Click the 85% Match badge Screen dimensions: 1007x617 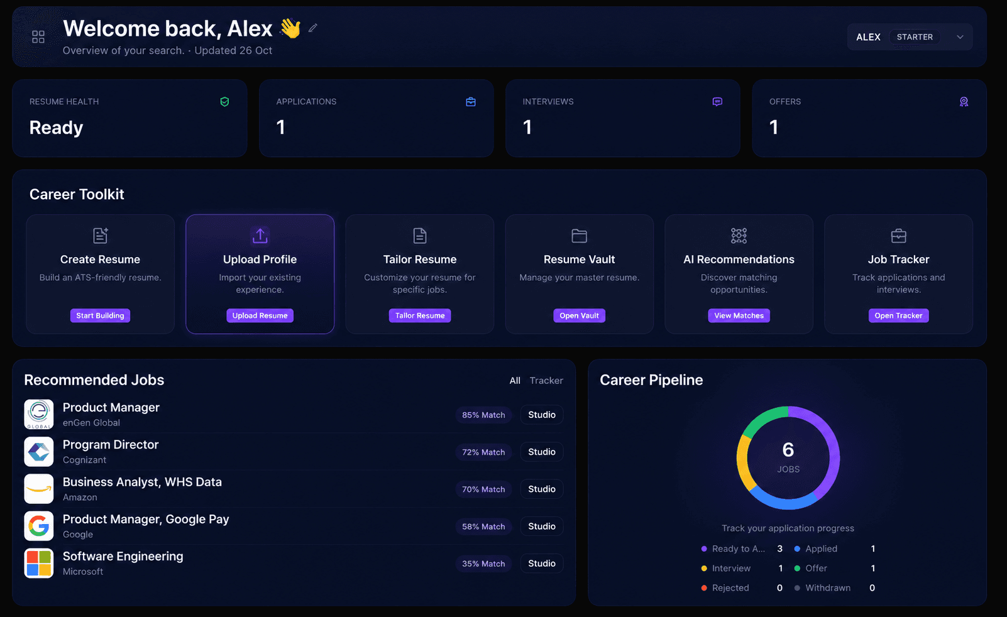coord(483,415)
